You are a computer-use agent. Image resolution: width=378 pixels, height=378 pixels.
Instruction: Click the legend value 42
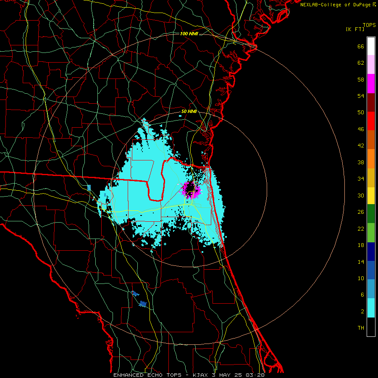click(361, 146)
